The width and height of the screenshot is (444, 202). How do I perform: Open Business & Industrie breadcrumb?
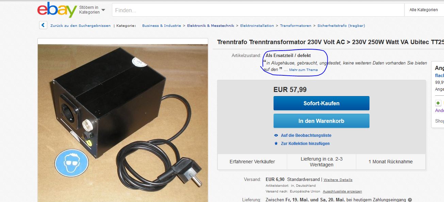coord(162,25)
